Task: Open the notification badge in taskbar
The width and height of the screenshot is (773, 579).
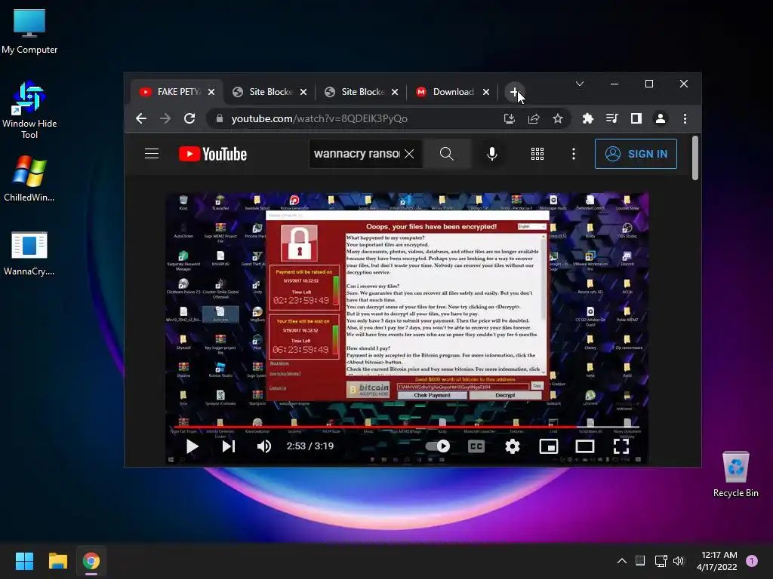Action: (752, 561)
